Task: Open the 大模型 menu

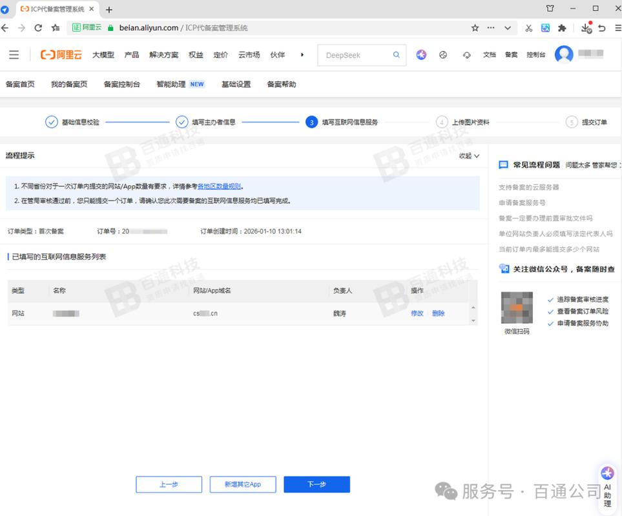Action: pyautogui.click(x=103, y=55)
